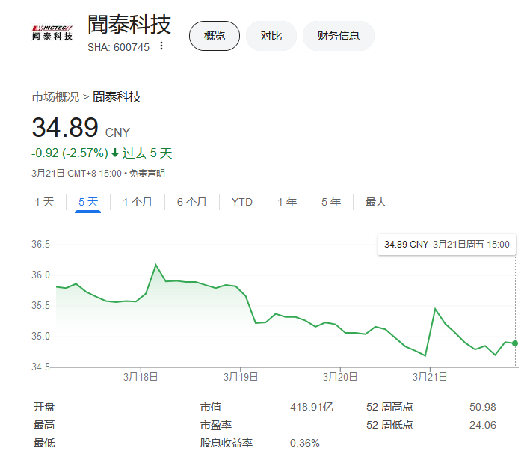Click the 市值 418.91亿 value
This screenshot has width=530, height=463.
[311, 408]
